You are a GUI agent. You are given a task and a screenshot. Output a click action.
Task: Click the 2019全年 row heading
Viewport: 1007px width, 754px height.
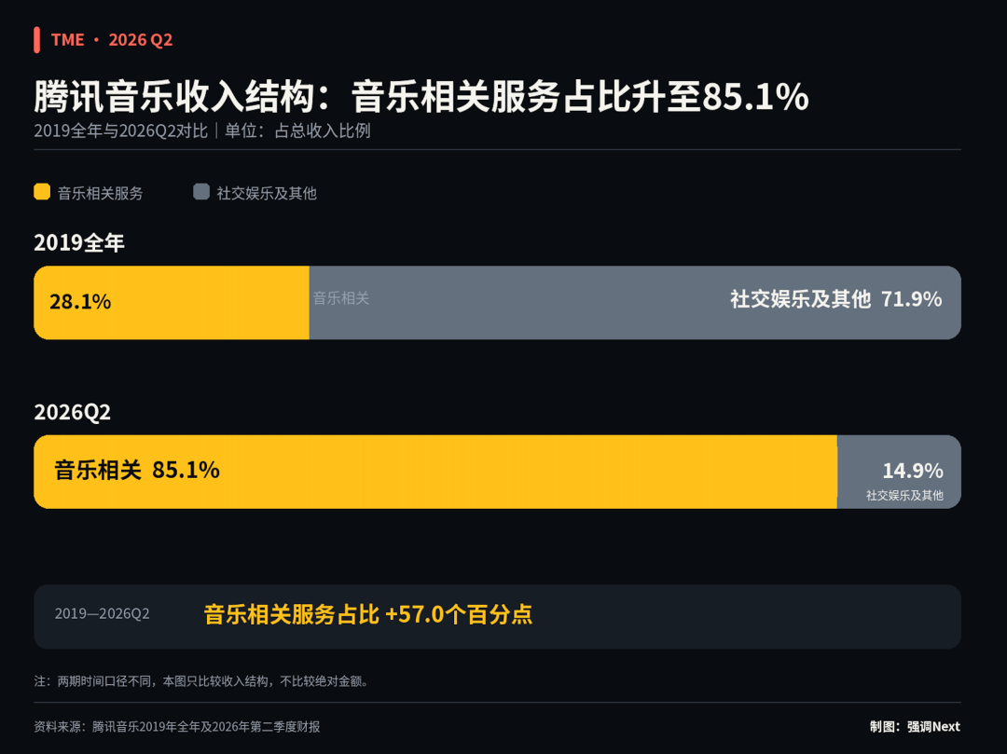pos(79,242)
